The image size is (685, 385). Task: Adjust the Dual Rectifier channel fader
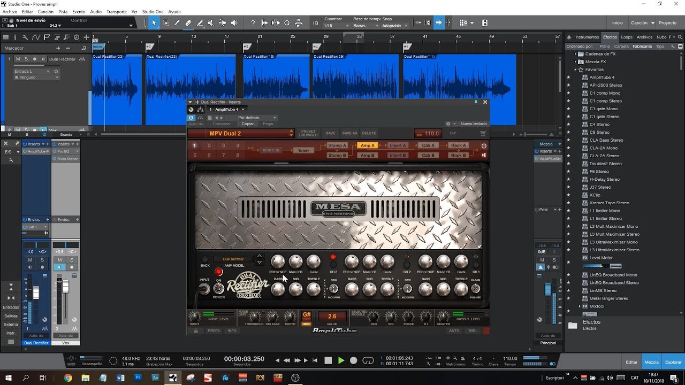36,292
